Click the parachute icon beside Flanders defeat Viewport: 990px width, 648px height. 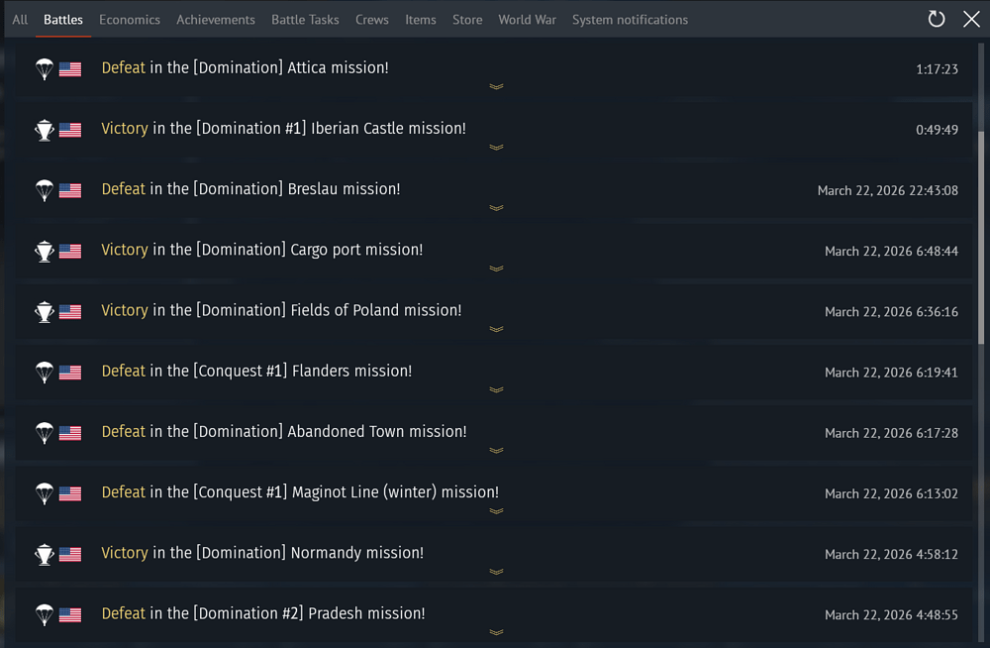44,373
